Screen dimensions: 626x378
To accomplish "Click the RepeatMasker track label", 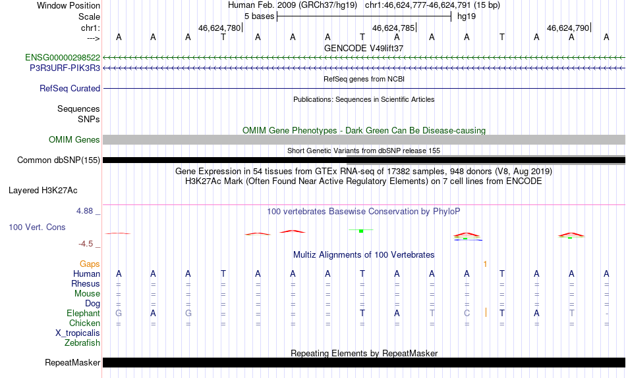I will coord(72,362).
